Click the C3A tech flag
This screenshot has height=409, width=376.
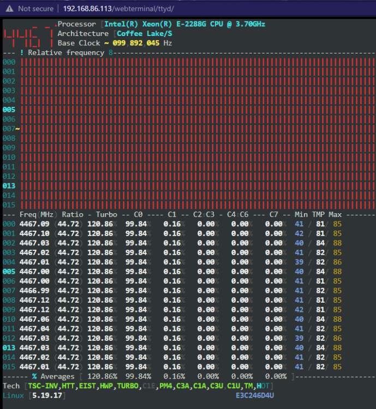(x=183, y=386)
